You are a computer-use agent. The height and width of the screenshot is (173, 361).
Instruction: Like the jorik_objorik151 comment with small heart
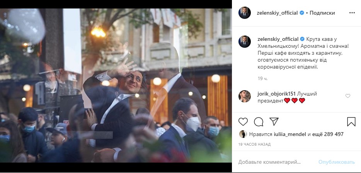tap(347, 96)
